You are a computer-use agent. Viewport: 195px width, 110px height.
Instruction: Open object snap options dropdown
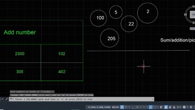[158, 107]
